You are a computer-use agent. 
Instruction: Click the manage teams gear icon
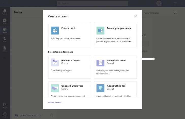pyautogui.click(x=52, y=115)
